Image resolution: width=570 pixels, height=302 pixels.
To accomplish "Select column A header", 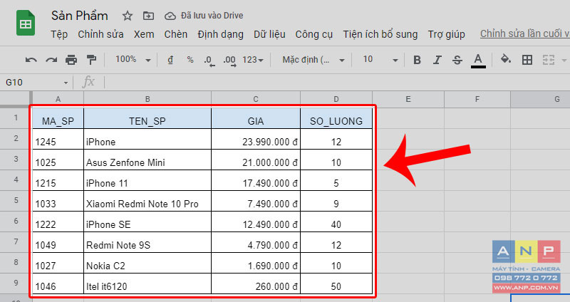I will (x=58, y=99).
